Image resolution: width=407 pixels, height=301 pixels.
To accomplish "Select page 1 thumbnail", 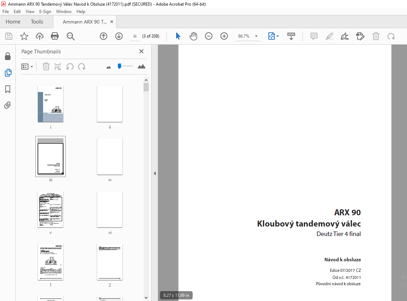I will 51,262.
